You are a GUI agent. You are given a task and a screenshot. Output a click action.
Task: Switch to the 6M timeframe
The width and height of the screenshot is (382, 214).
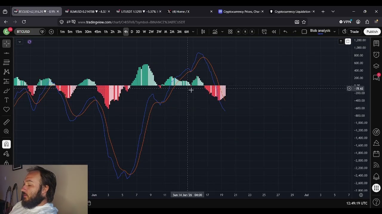pos(187,32)
